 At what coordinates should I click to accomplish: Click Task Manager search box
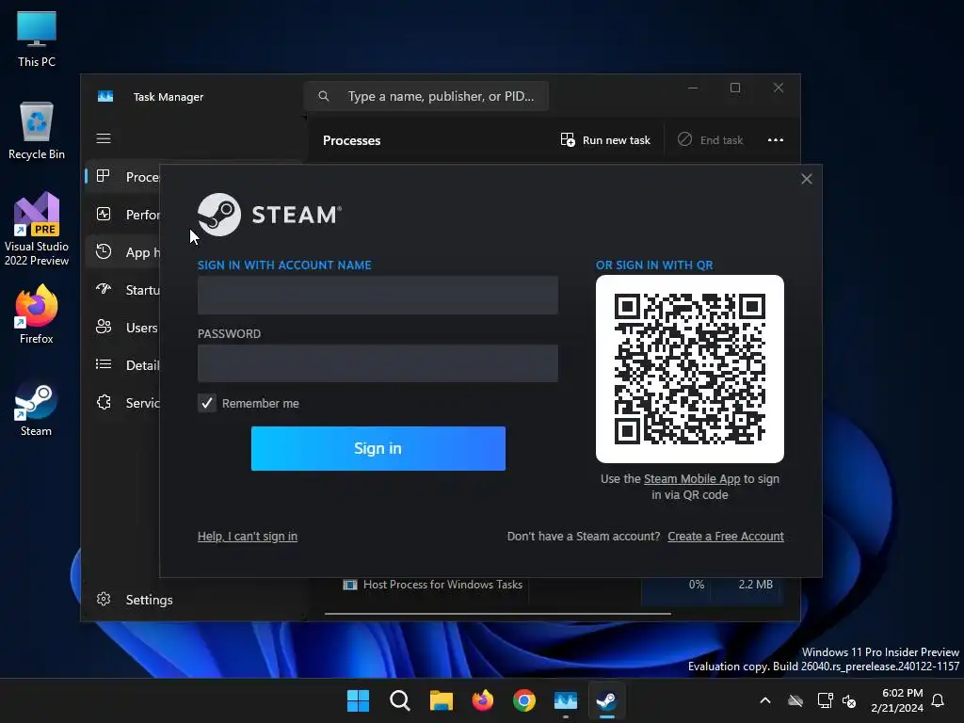point(426,96)
